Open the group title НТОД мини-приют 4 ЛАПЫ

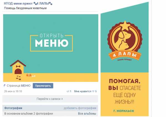click(x=28, y=4)
